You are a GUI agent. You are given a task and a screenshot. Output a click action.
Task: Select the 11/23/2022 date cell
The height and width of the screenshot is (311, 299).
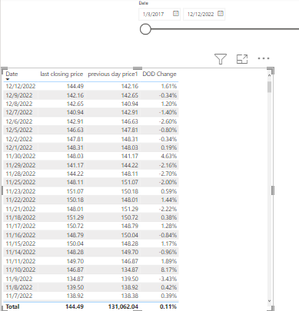coord(21,191)
